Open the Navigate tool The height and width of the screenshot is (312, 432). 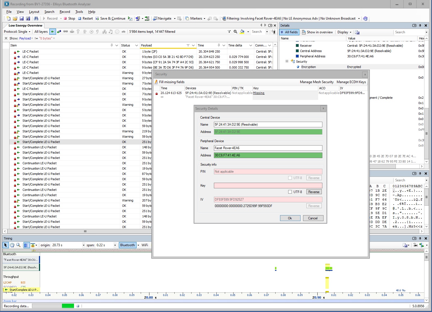tap(162, 18)
